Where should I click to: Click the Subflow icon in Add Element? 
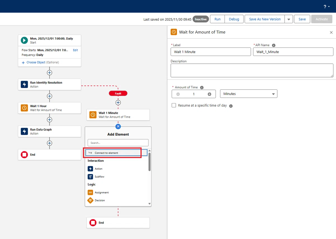point(90,177)
